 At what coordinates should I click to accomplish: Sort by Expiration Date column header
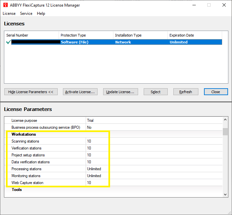[x=195, y=35]
